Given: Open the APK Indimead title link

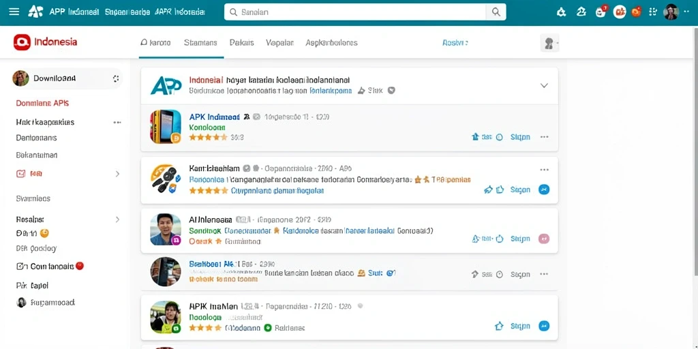Looking at the screenshot, I should [x=215, y=117].
